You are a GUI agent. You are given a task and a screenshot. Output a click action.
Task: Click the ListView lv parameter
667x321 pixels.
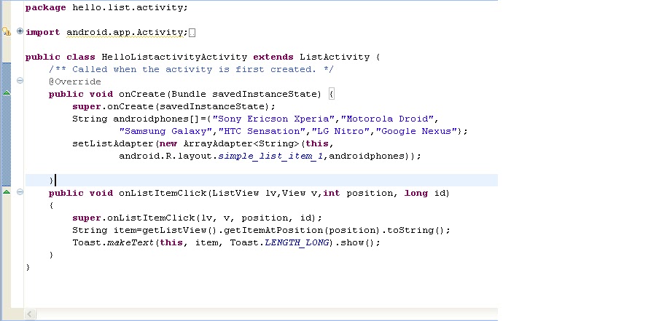(x=244, y=193)
